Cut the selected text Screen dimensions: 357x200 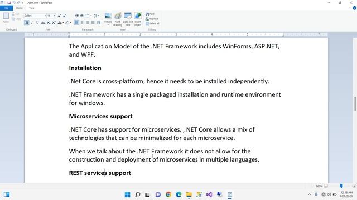[16, 14]
